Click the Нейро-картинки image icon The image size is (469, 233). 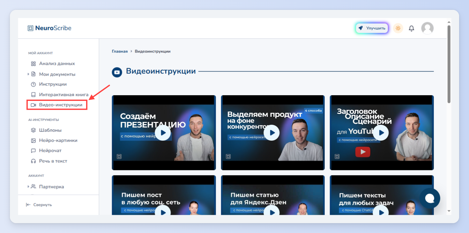(33, 140)
